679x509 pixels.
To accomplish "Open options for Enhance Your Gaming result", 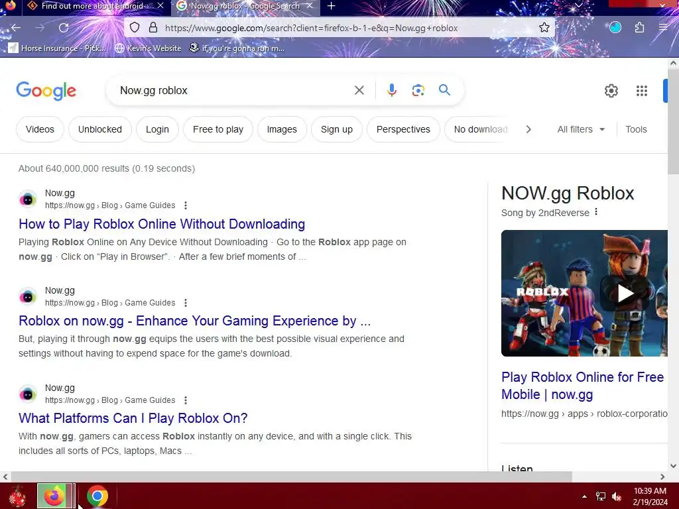I will [186, 302].
